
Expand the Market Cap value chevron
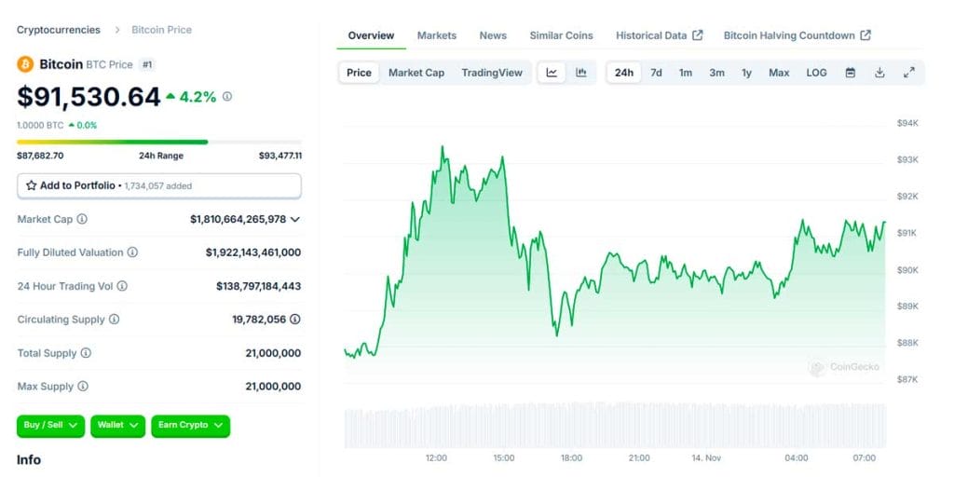coord(295,219)
